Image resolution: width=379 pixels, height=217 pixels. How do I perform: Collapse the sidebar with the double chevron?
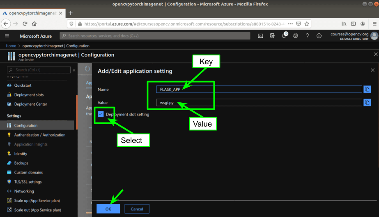(74, 70)
